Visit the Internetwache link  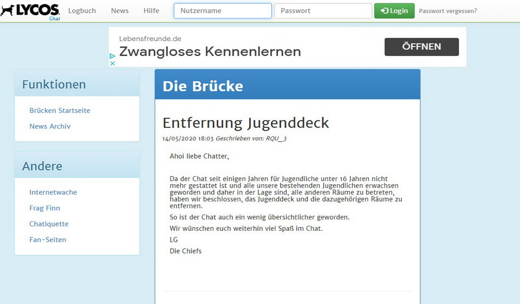pos(53,192)
